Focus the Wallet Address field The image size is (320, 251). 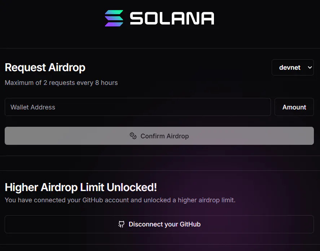138,107
